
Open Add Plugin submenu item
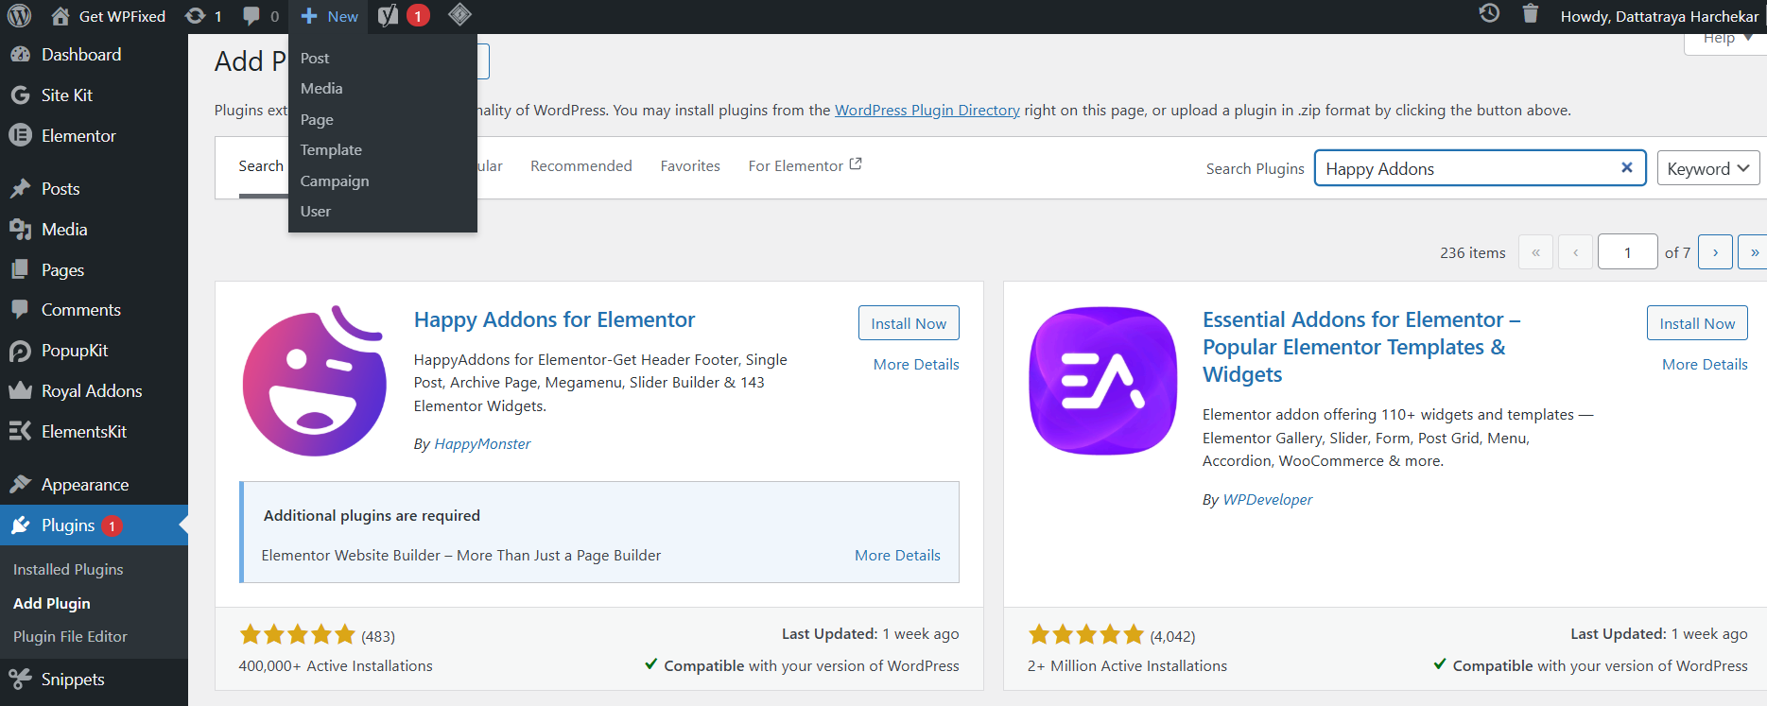tap(52, 604)
